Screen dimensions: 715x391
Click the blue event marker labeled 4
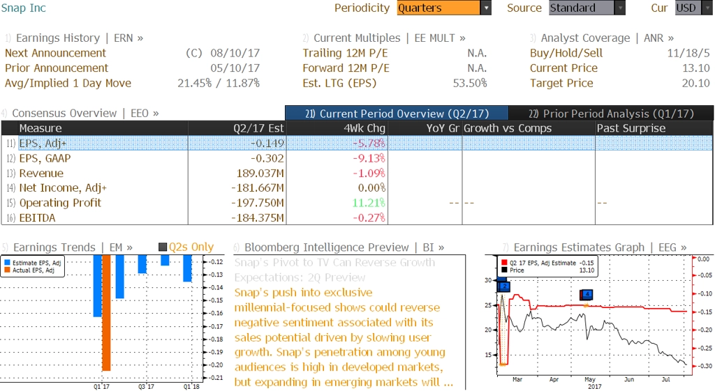[587, 295]
